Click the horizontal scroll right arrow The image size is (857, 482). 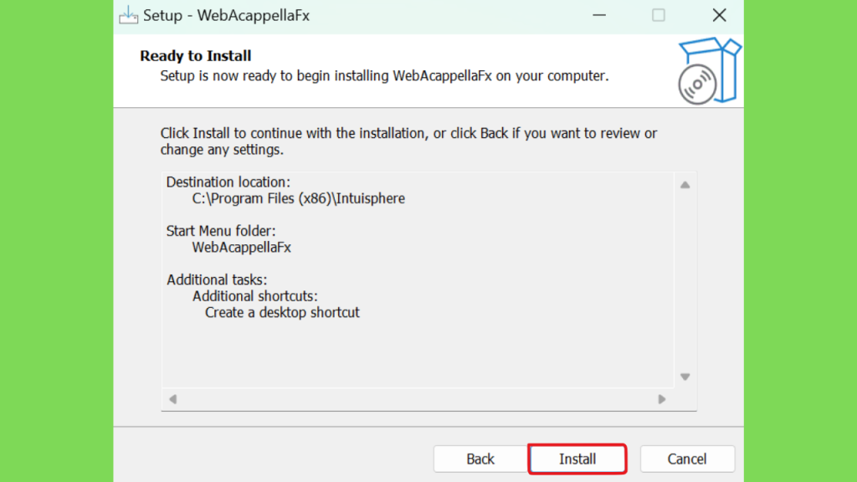click(662, 399)
